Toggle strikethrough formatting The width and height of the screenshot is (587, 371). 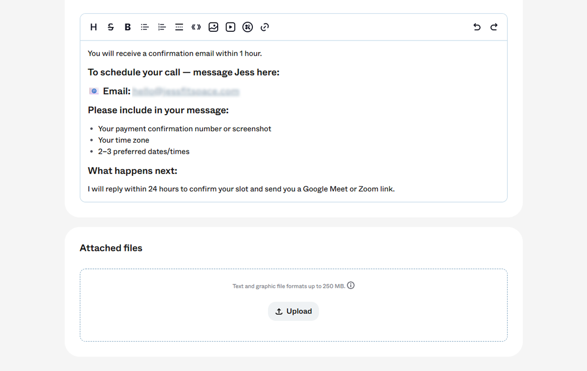click(111, 27)
